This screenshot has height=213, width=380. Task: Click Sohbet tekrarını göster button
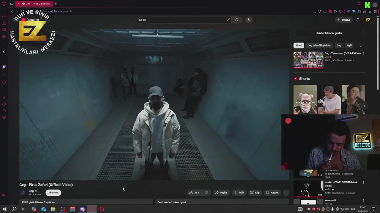click(329, 33)
